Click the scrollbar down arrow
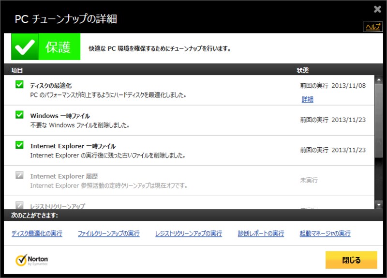The image size is (387, 278). point(379,205)
